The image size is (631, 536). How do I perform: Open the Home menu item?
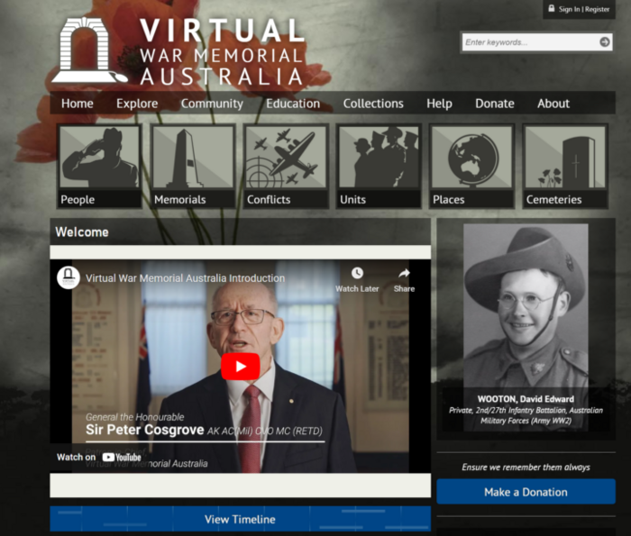coord(78,104)
